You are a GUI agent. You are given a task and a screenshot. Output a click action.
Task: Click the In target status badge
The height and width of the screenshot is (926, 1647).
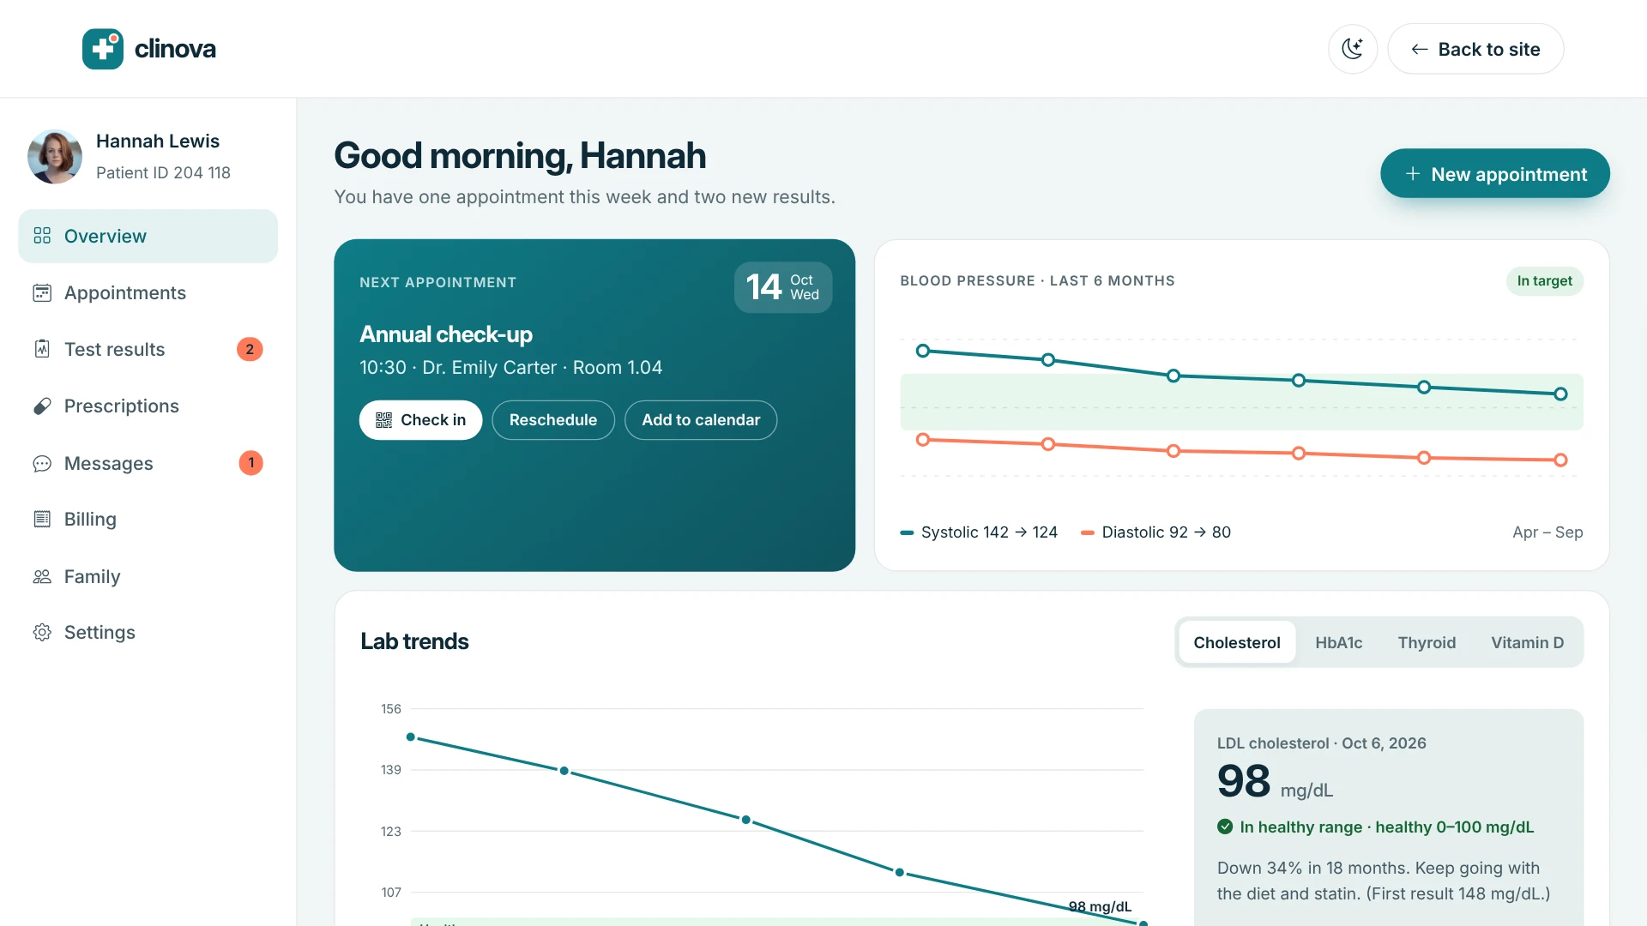point(1544,280)
